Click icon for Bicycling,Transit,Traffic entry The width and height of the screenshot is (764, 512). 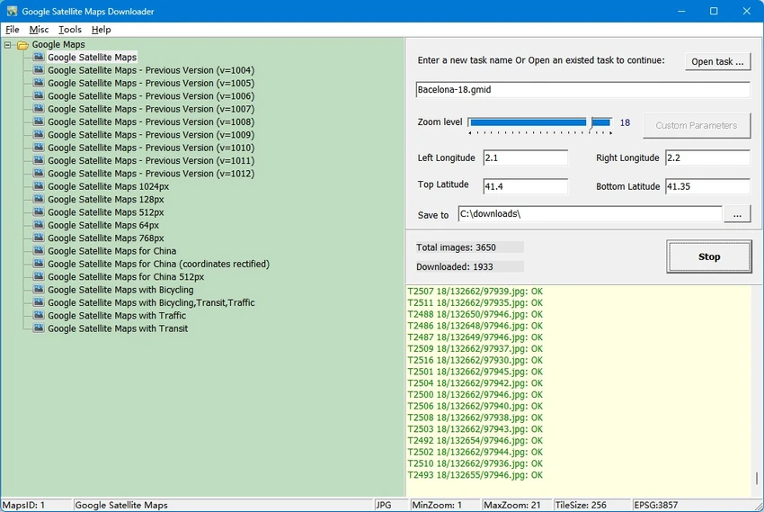point(39,302)
